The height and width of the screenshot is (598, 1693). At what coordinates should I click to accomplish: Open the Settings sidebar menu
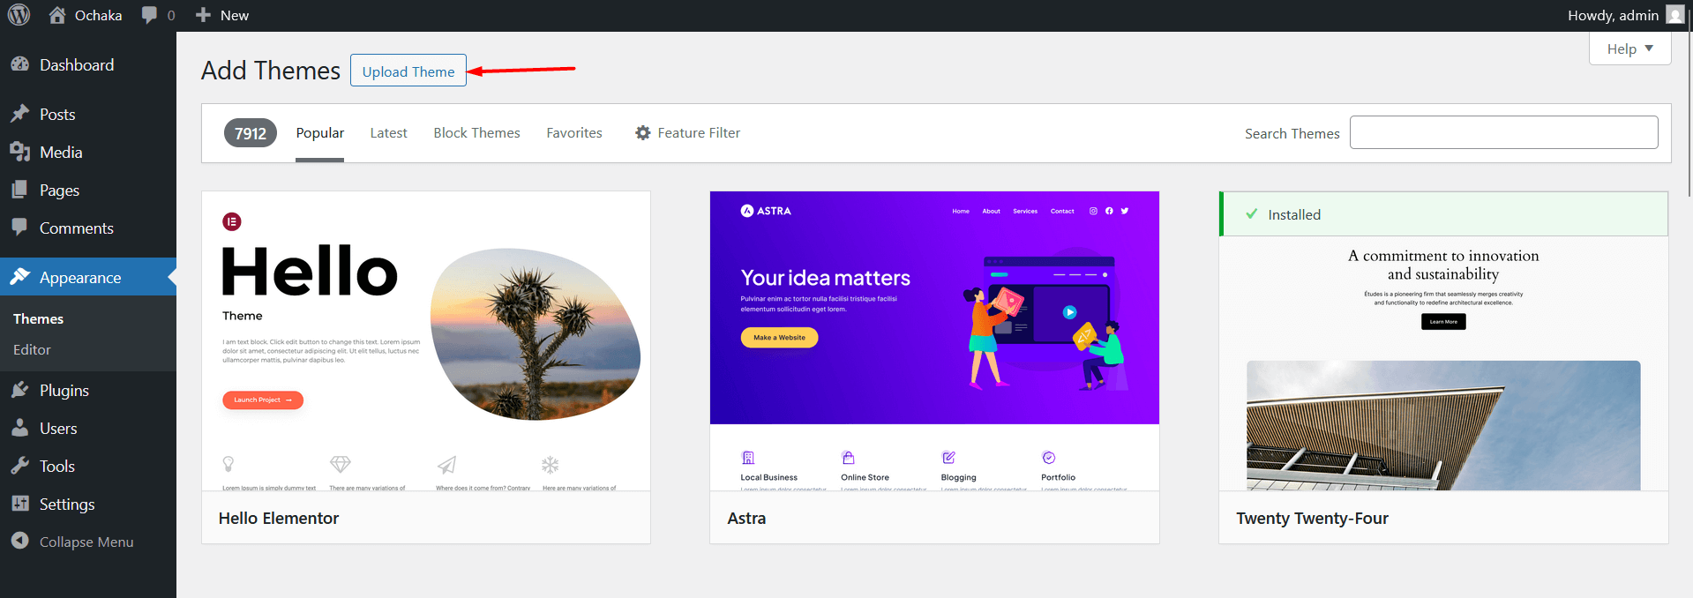tap(66, 505)
